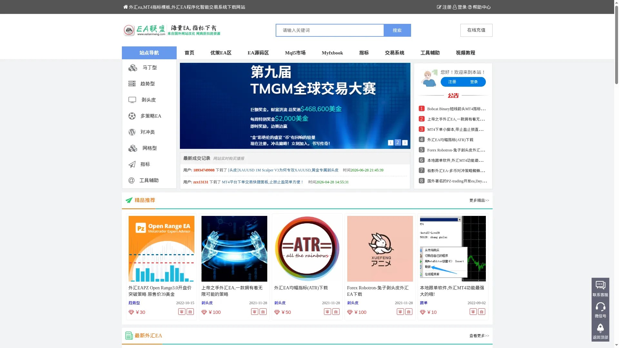Click the 多策略EA soccer ball icon
Screen dimensions: 619x348
pyautogui.click(x=132, y=116)
